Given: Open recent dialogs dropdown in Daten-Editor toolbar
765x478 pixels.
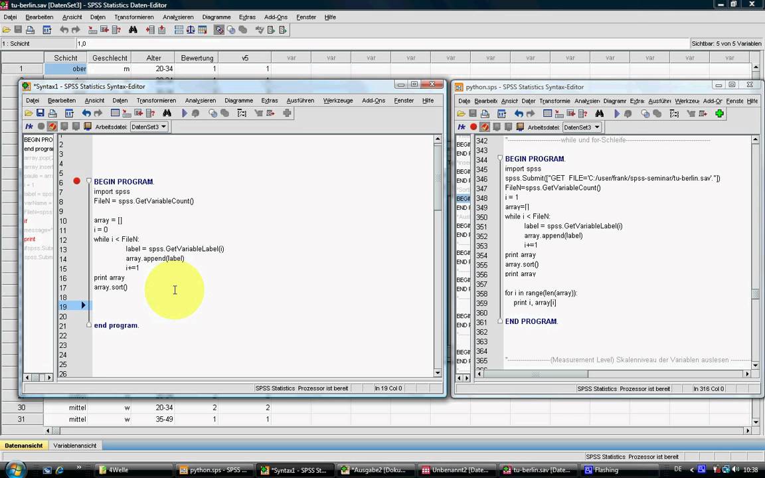Looking at the screenshot, I should click(x=47, y=31).
